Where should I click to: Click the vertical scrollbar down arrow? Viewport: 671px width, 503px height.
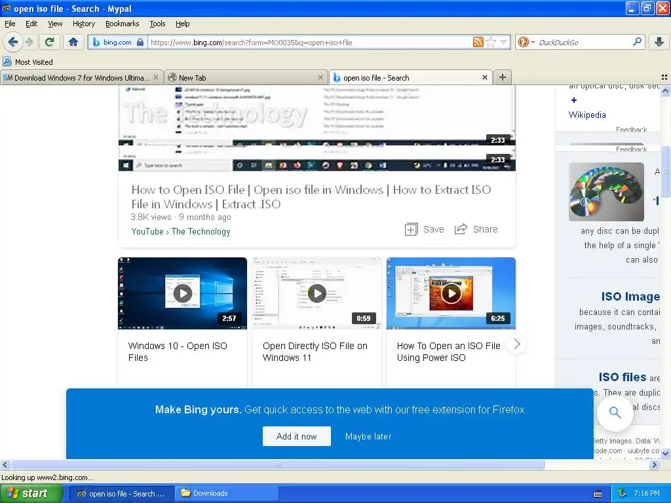(x=666, y=453)
